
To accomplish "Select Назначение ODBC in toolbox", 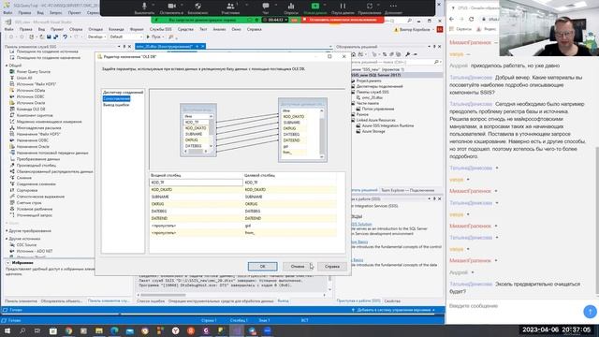I will tap(33, 140).
